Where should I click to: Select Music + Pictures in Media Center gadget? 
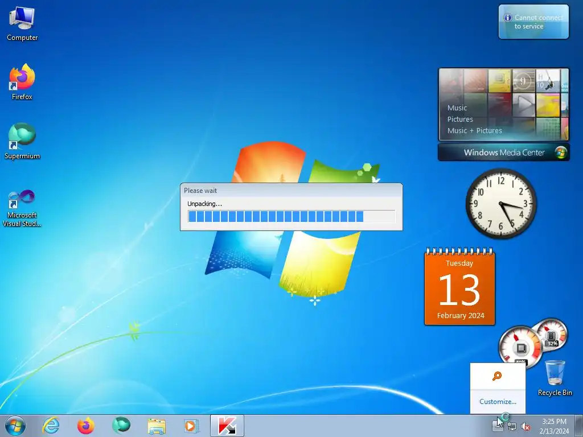474,130
